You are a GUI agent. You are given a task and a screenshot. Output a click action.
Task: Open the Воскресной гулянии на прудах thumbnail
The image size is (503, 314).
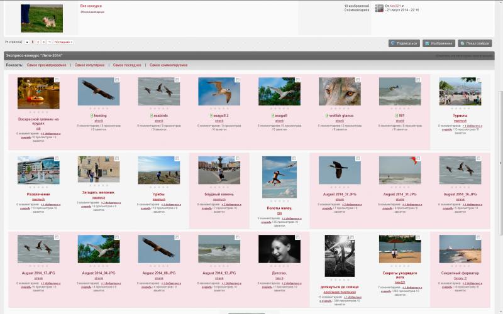pyautogui.click(x=38, y=93)
